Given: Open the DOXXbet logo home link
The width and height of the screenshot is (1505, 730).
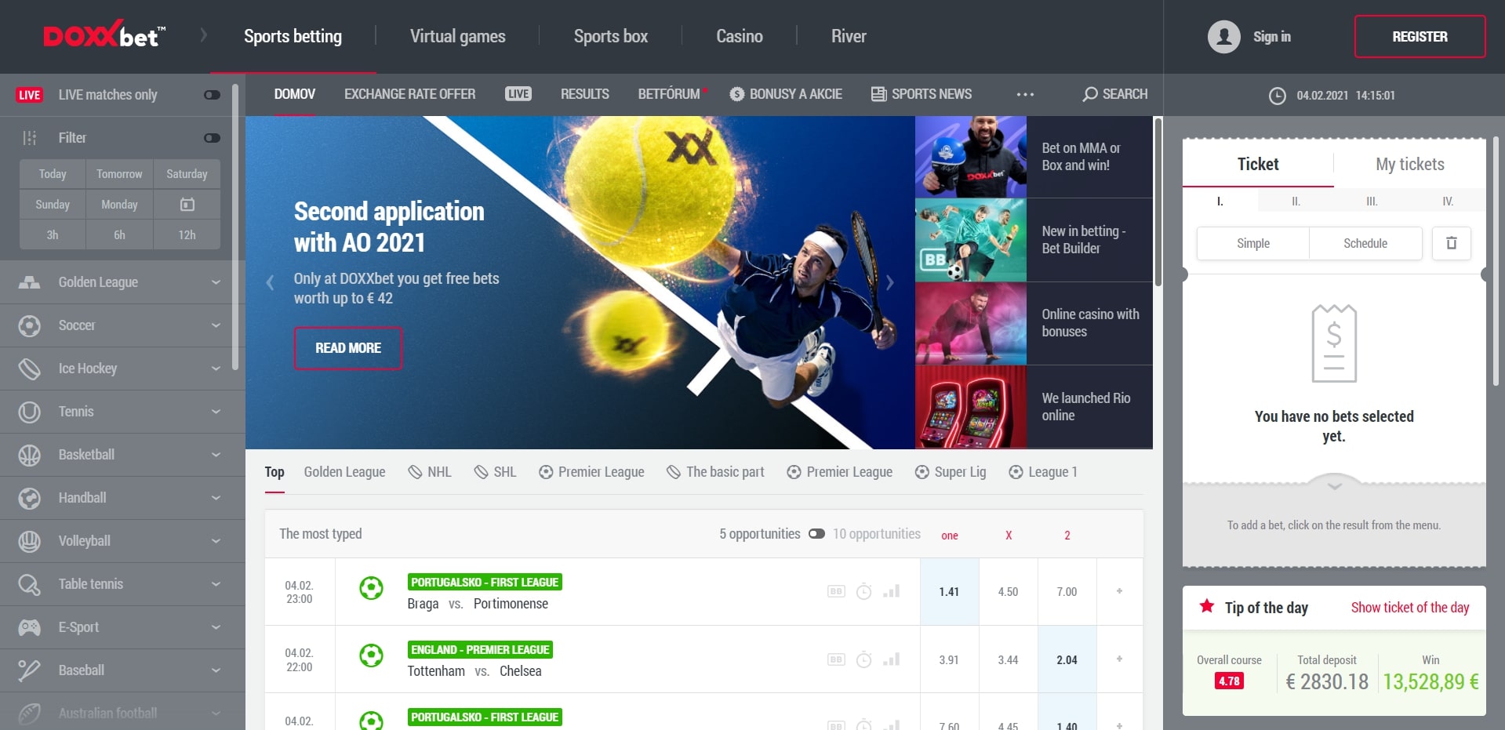Looking at the screenshot, I should [104, 35].
